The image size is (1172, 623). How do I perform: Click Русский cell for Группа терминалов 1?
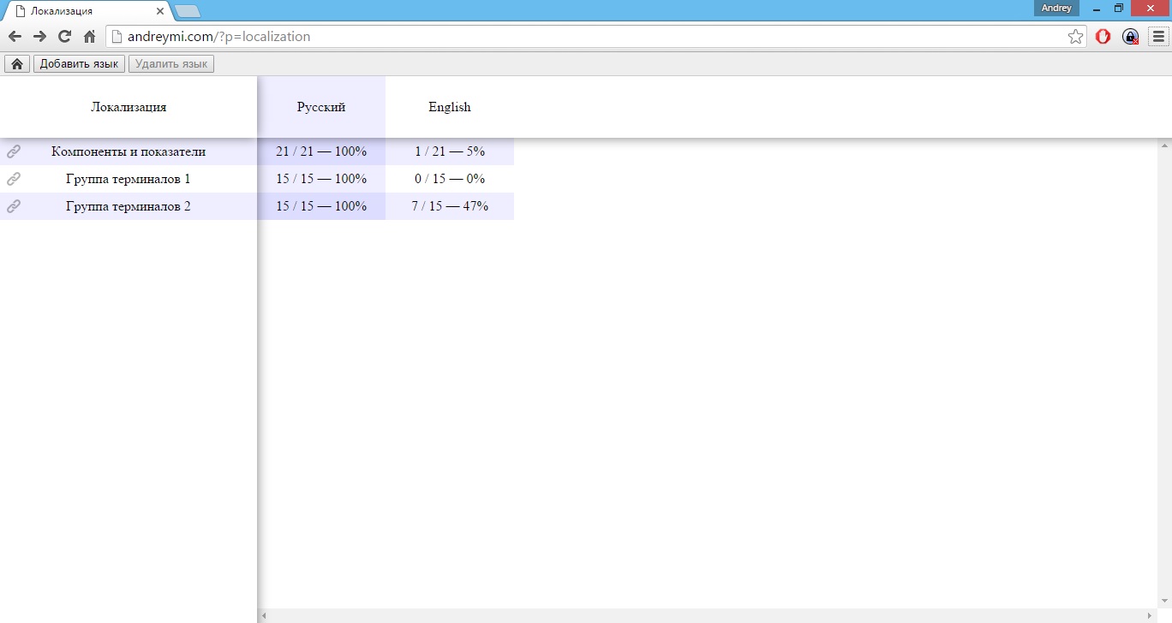pyautogui.click(x=321, y=179)
